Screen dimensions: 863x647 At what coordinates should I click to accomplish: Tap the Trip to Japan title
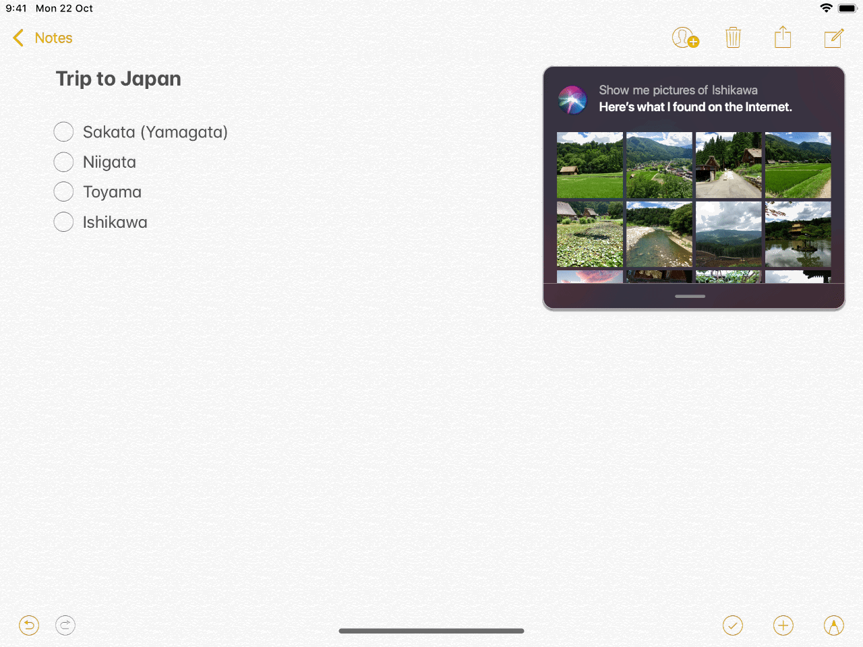119,79
